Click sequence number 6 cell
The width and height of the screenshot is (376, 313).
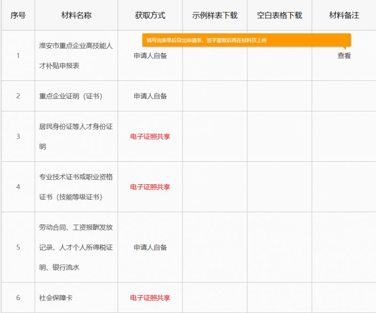point(18,297)
